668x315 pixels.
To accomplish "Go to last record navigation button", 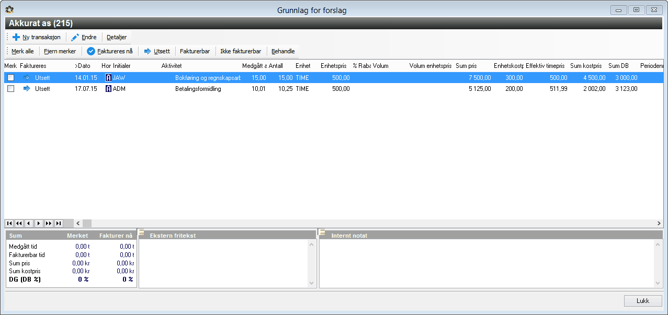I will pos(59,223).
